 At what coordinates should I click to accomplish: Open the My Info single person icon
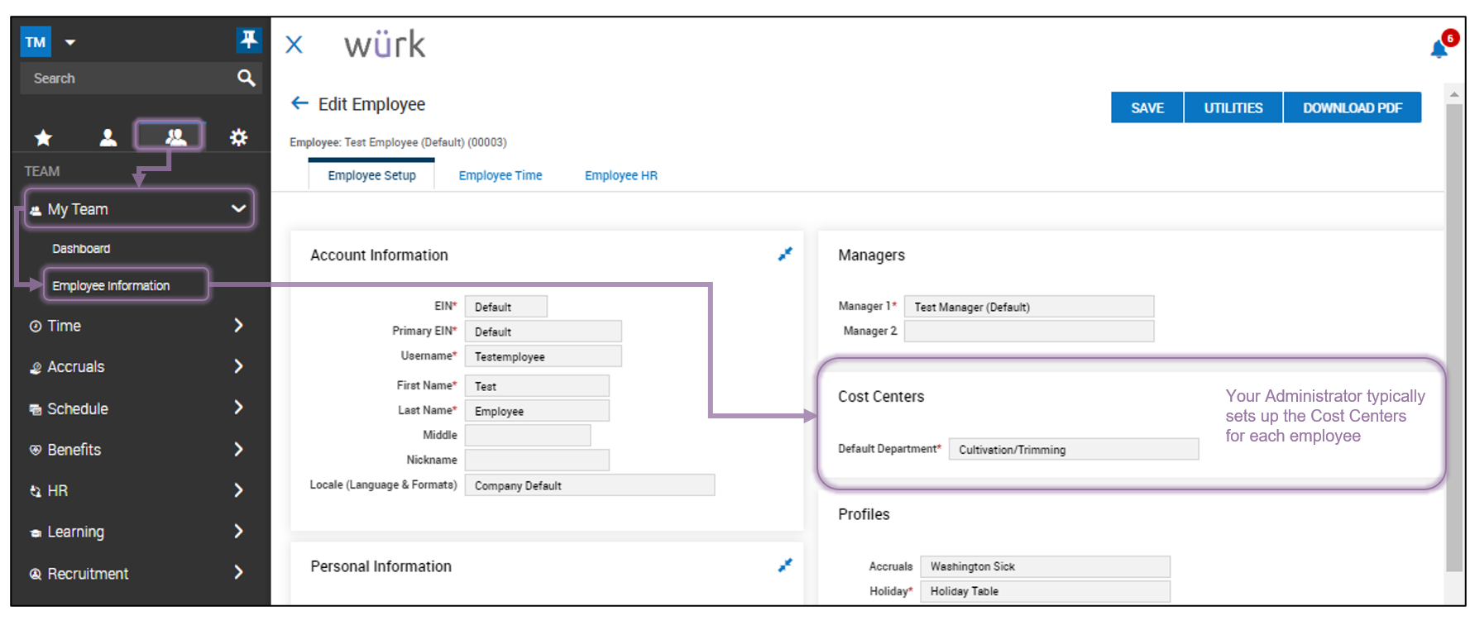(108, 137)
